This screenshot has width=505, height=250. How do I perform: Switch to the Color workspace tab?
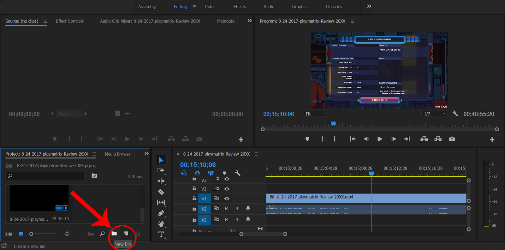210,7
